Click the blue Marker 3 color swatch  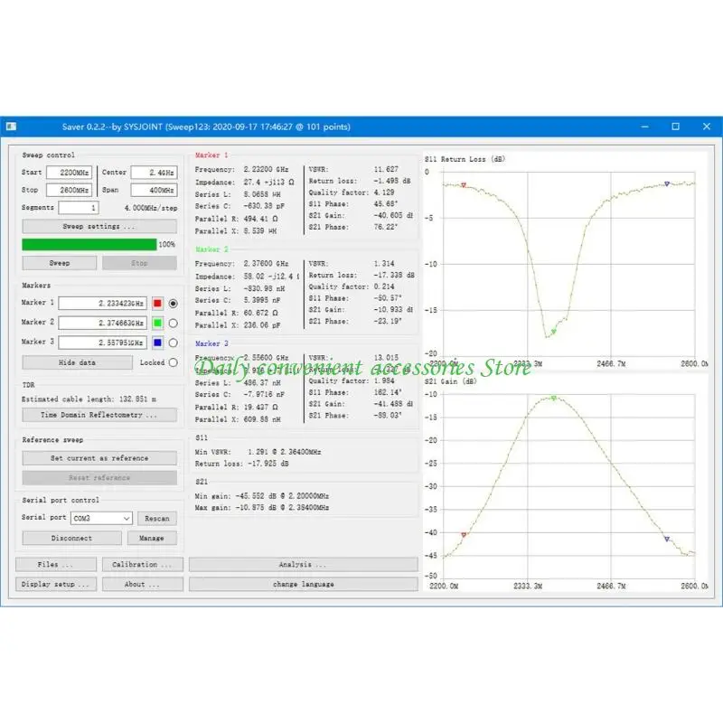157,343
